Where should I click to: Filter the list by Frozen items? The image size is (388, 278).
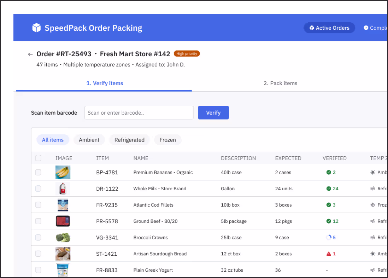click(167, 140)
